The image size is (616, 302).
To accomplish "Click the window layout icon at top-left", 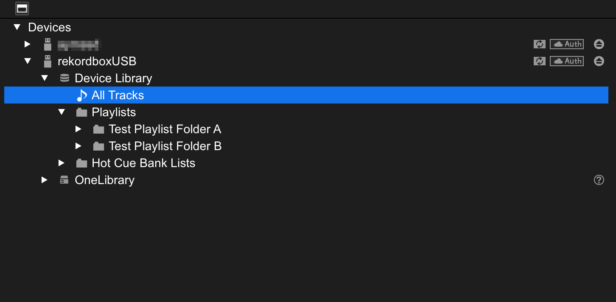I will click(x=22, y=8).
